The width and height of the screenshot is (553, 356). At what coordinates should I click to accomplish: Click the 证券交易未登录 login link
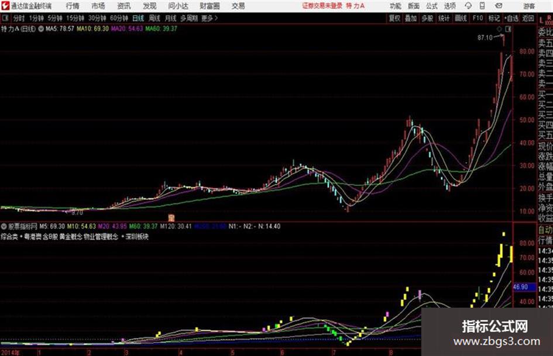(x=322, y=6)
